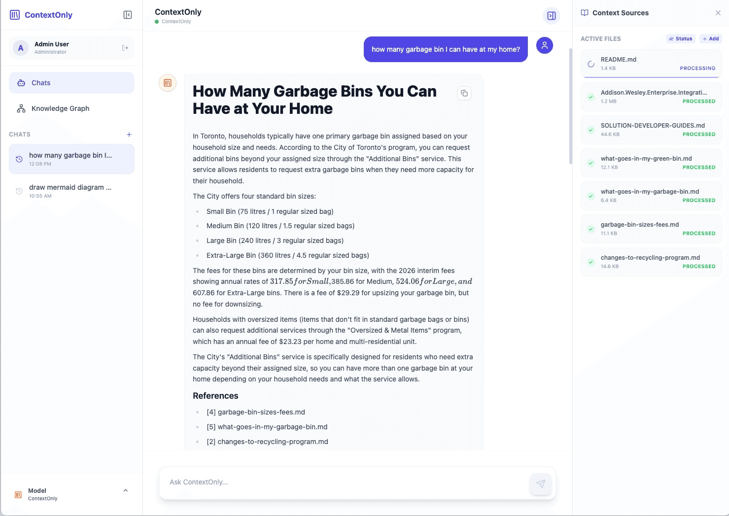
Task: Click the send message paper plane icon
Action: pos(540,484)
